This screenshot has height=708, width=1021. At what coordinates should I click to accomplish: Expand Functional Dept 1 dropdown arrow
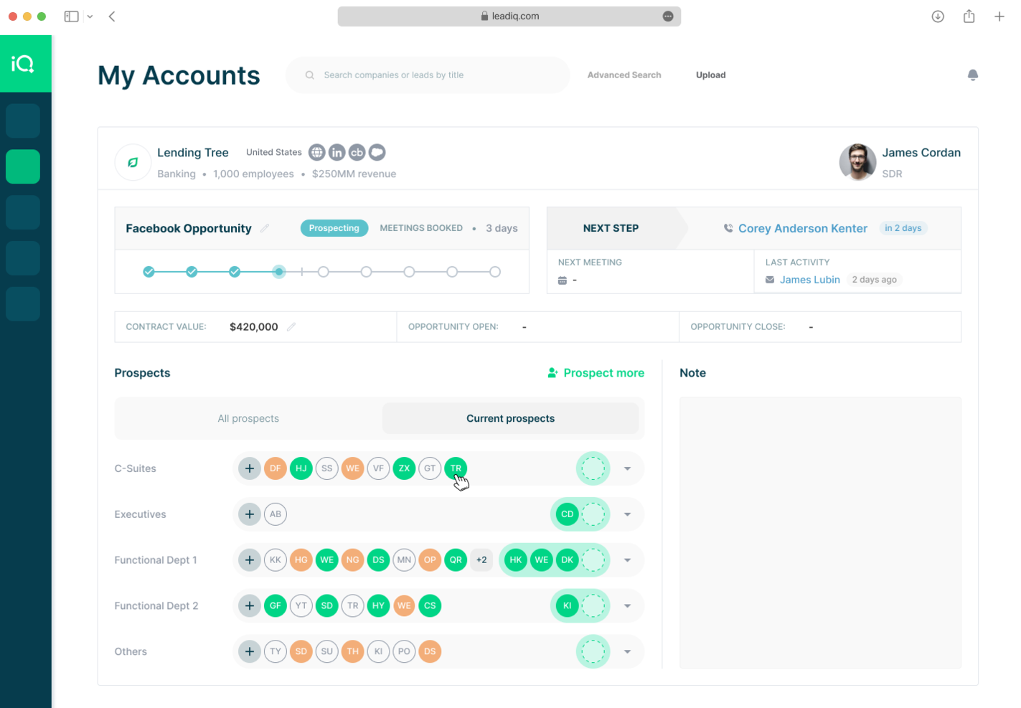(x=627, y=561)
